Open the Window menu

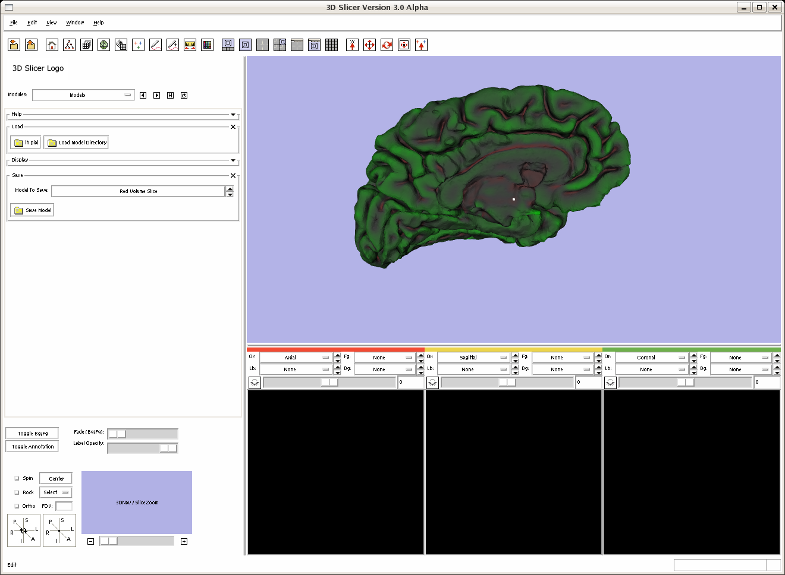(x=75, y=23)
